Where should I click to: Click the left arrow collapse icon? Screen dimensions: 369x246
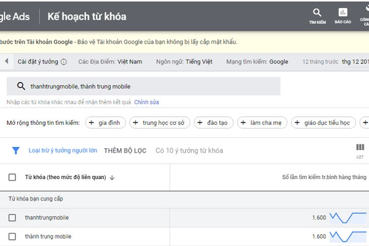6,61
